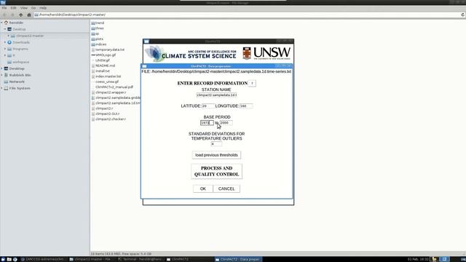Click the qc folder icon

(x=93, y=33)
